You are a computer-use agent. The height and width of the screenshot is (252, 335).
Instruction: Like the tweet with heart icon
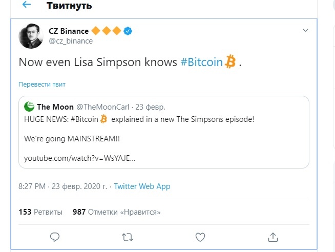point(201,237)
